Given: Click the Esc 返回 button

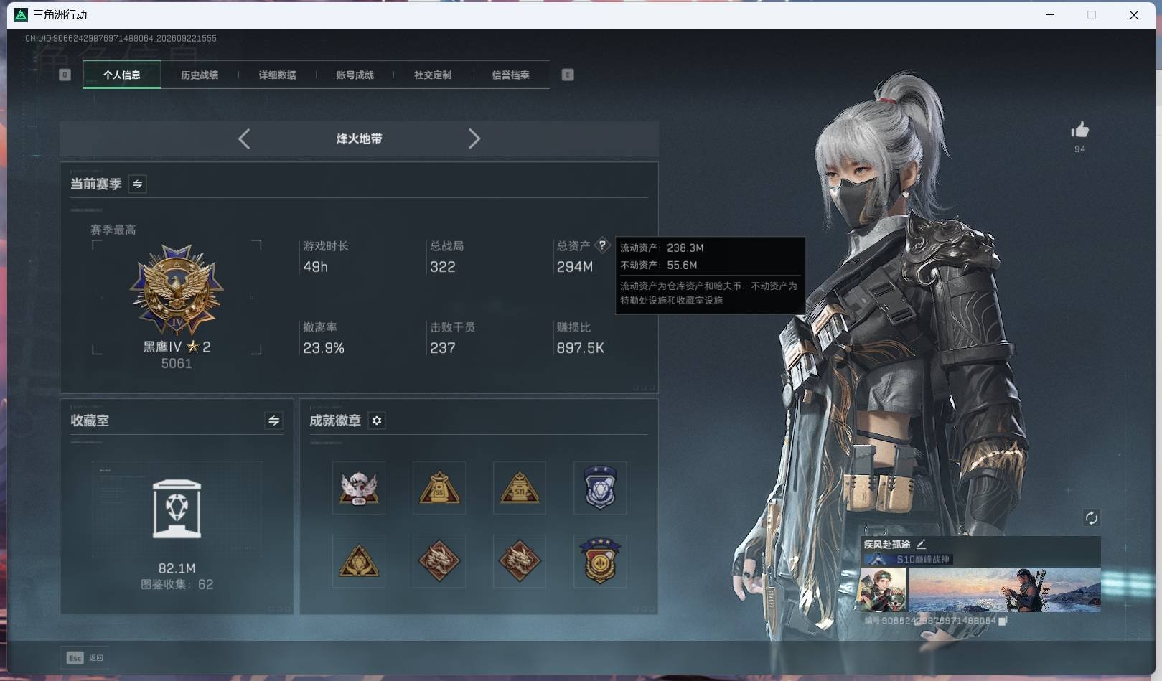Looking at the screenshot, I should click(x=85, y=657).
